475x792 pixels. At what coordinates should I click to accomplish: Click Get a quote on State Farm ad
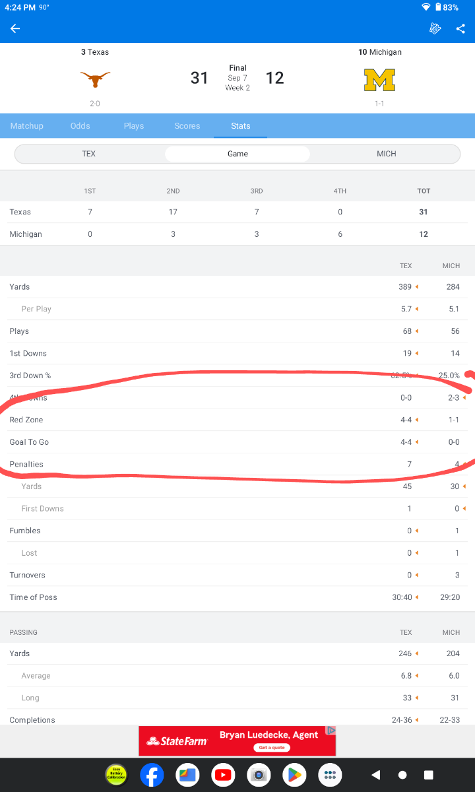click(273, 748)
